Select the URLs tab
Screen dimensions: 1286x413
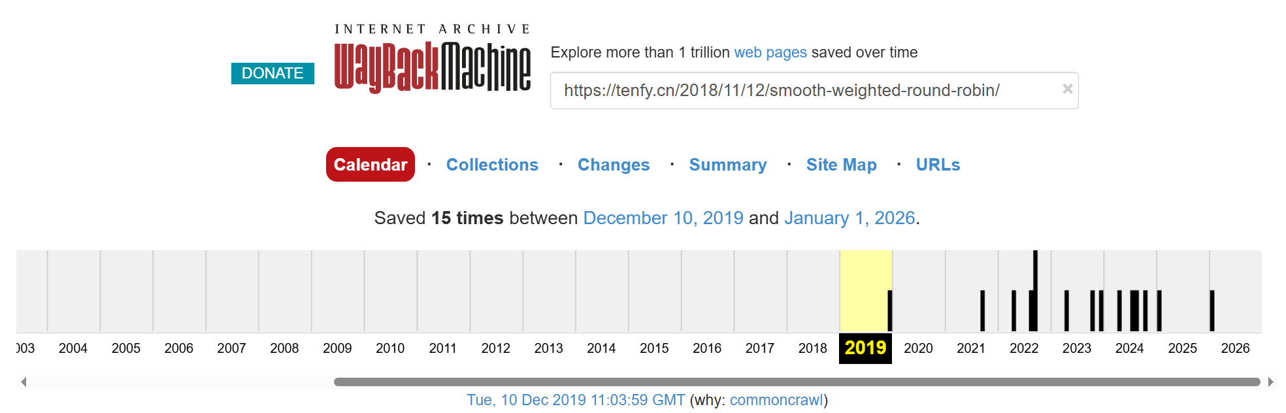click(938, 165)
